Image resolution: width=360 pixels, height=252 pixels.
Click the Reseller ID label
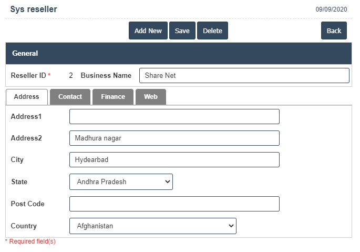[28, 76]
